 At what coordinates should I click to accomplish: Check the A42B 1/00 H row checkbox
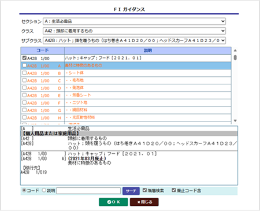pos(24,117)
